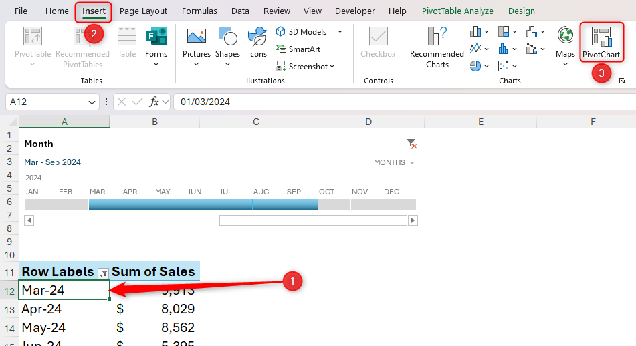Open the PivotTable Analyze tab
This screenshot has width=636, height=346.
click(457, 11)
